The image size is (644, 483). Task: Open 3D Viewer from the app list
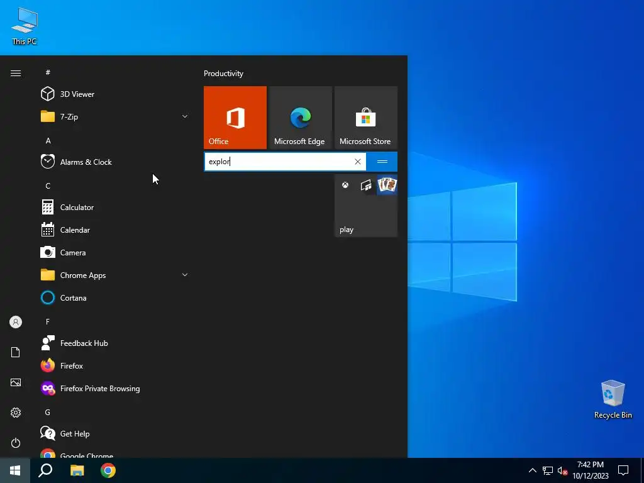pyautogui.click(x=115, y=94)
